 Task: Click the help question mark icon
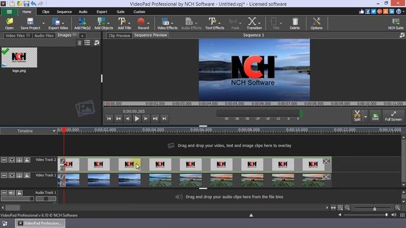click(398, 11)
